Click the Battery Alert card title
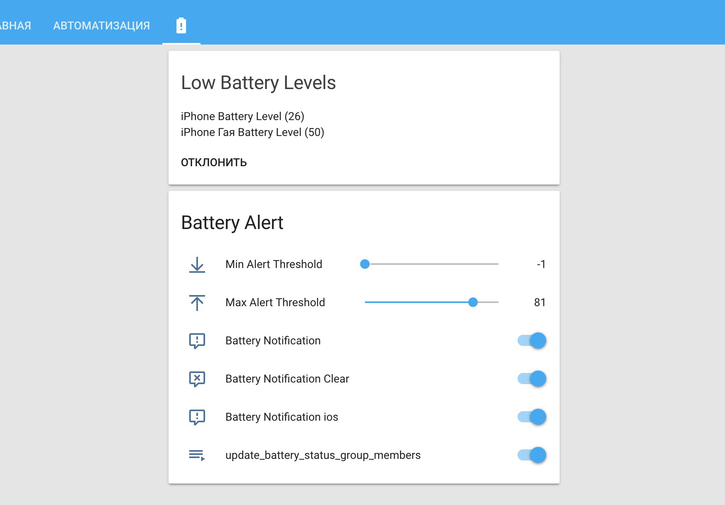 coord(233,222)
